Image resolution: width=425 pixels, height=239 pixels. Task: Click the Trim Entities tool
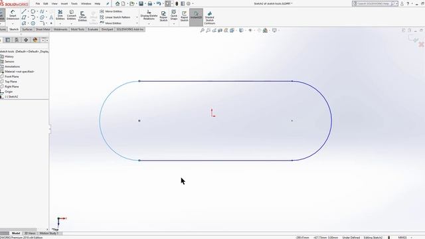(x=60, y=15)
